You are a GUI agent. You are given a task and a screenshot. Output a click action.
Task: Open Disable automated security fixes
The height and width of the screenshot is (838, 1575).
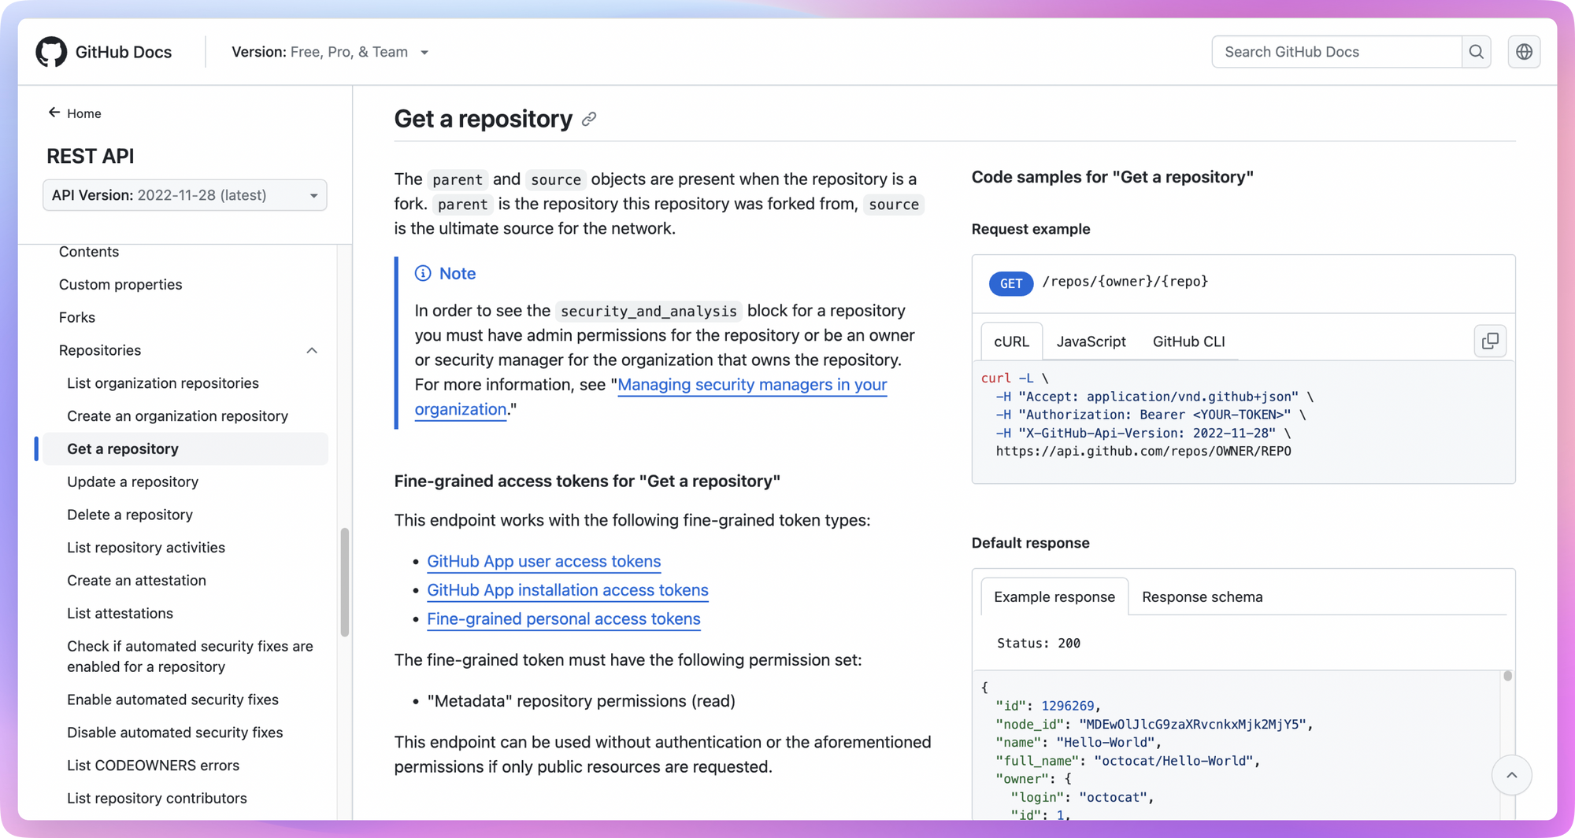coord(175,733)
